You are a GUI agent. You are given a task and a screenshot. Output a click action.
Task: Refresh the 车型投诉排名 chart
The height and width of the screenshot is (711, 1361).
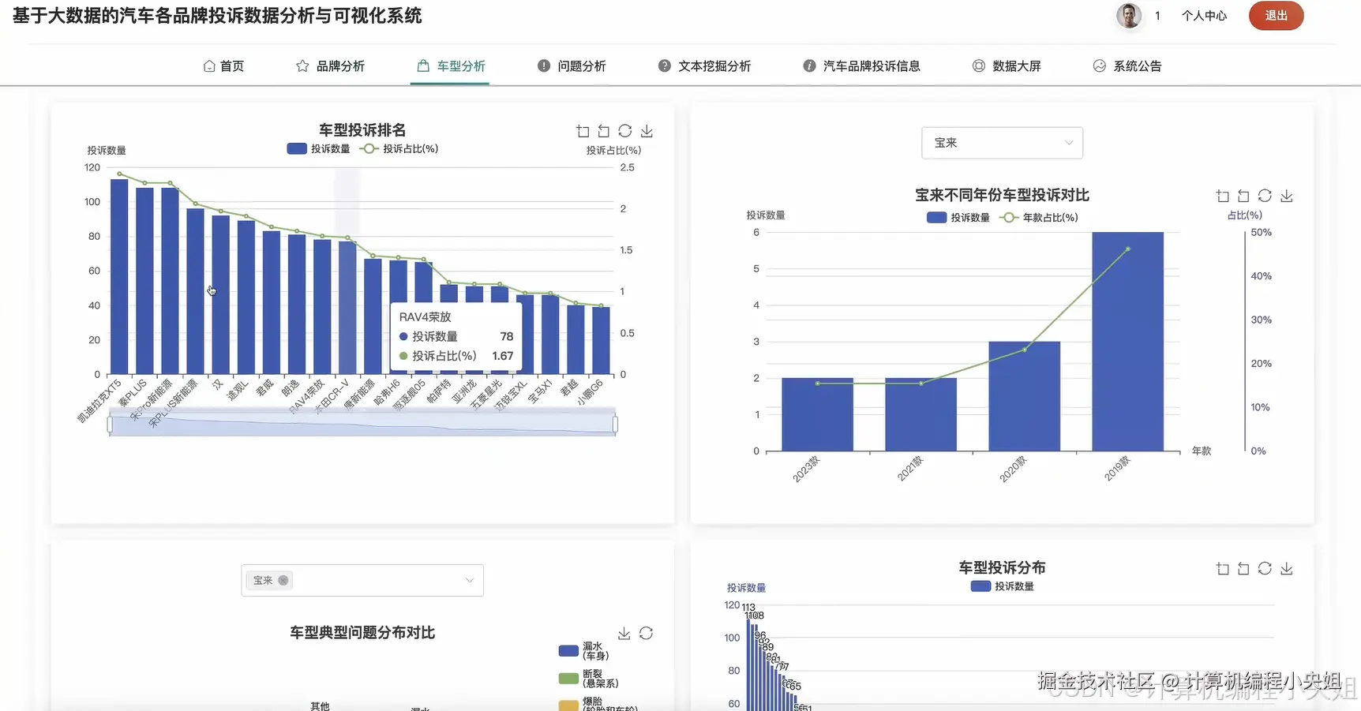(x=625, y=130)
